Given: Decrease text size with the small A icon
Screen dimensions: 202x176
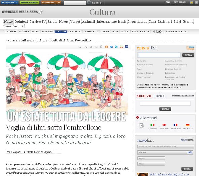Looking at the screenshot, I should (x=80, y=47).
